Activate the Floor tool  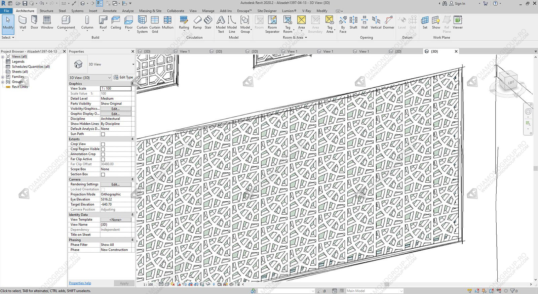click(128, 23)
